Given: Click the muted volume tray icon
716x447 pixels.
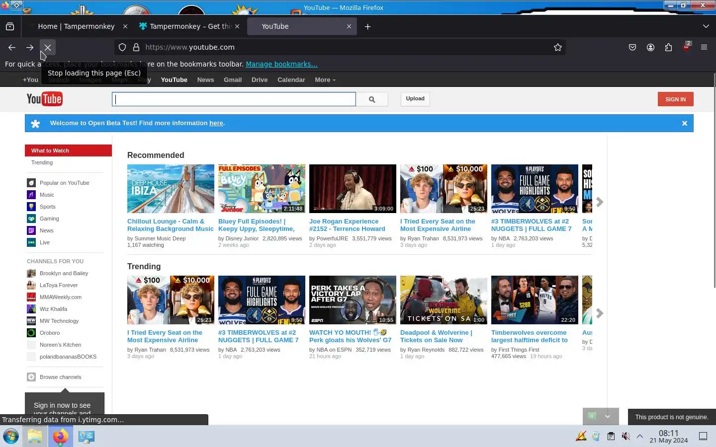Looking at the screenshot, I should (626, 436).
